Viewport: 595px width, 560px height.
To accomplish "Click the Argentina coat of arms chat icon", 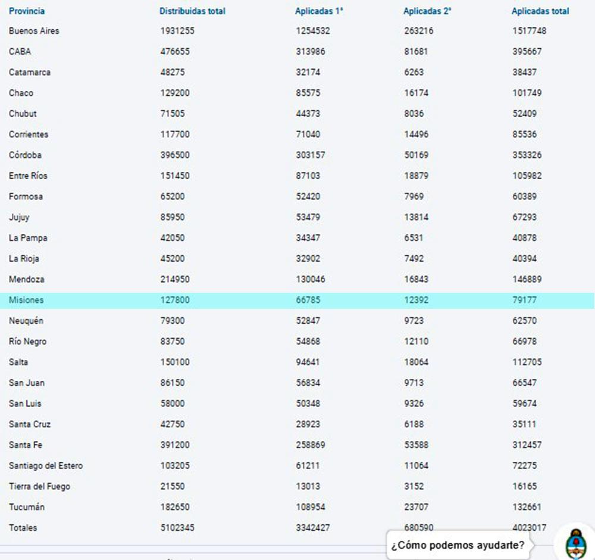I will point(575,543).
